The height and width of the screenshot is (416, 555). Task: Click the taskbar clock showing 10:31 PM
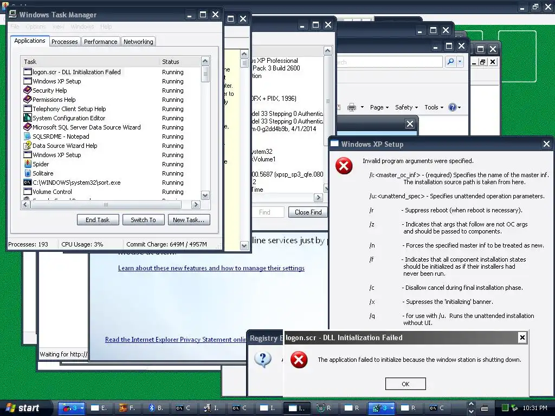point(535,408)
